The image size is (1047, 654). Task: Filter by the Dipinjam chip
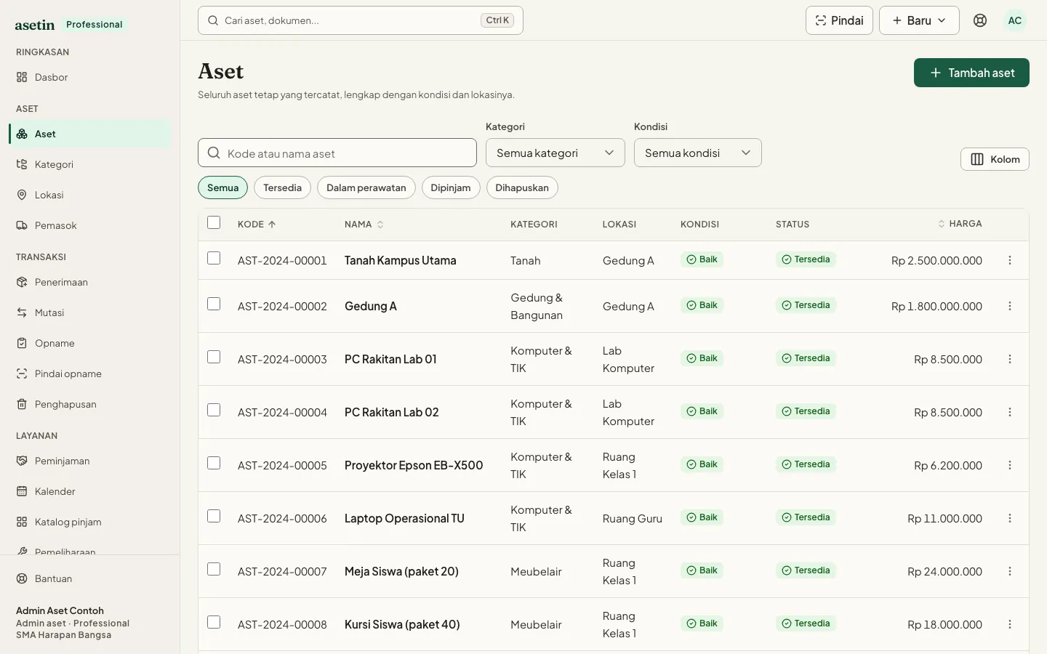[x=451, y=187]
